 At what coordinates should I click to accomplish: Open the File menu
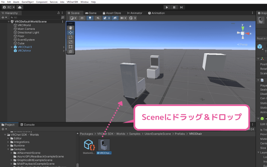3,2
